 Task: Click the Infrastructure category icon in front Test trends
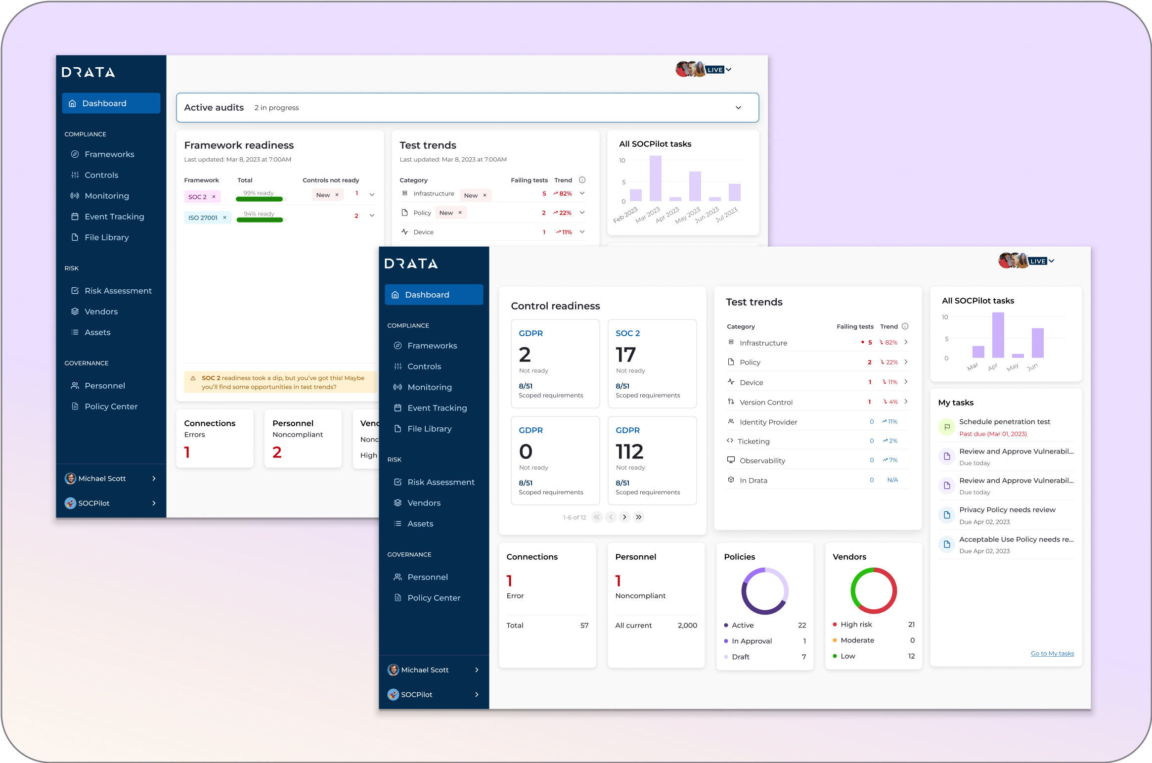point(731,342)
